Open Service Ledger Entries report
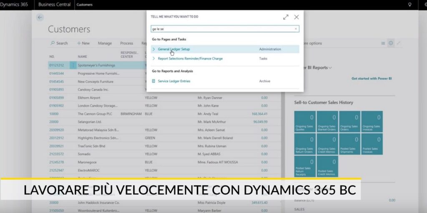Image resolution: width=427 pixels, height=213 pixels. click(174, 81)
